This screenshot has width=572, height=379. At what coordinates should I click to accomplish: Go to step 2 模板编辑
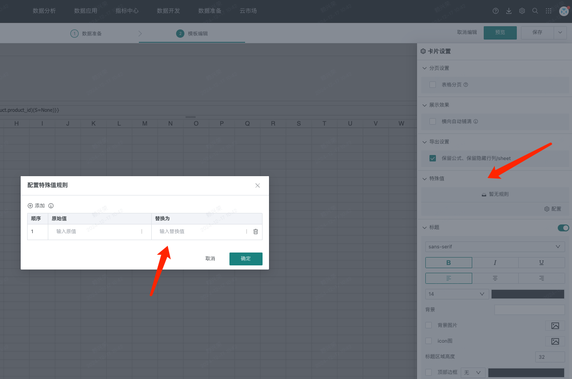[192, 34]
